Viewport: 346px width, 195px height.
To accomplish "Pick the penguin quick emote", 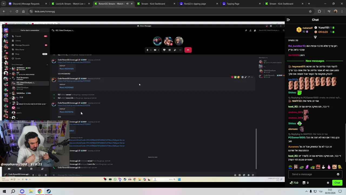I will [x=323, y=167].
